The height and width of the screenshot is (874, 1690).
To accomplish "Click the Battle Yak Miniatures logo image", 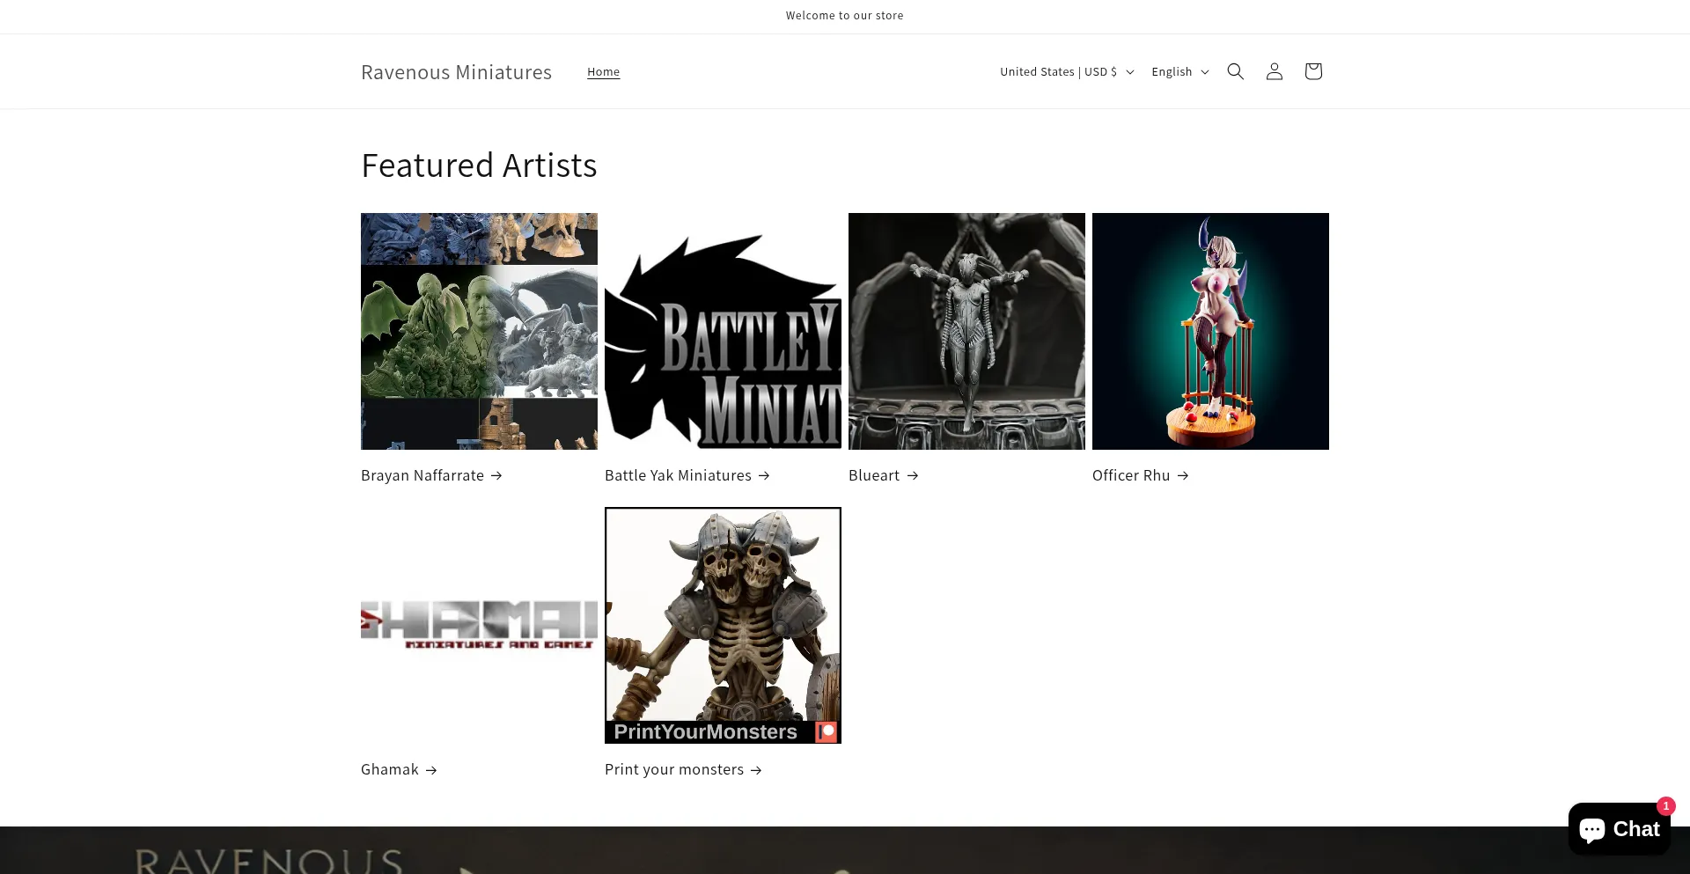I will 723,331.
